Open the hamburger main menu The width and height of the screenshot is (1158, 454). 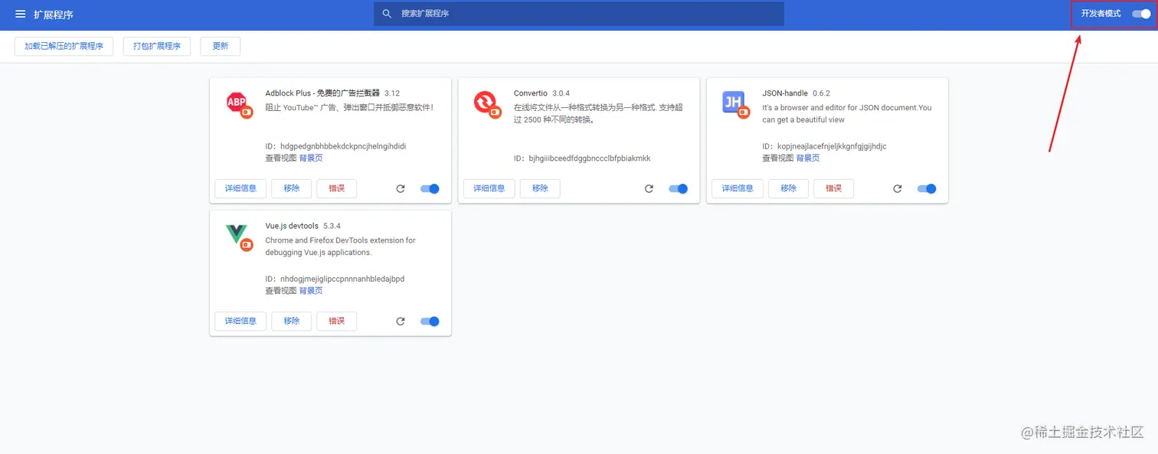click(x=21, y=15)
